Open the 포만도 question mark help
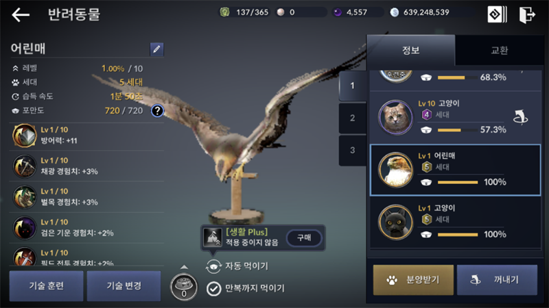The image size is (549, 308). click(x=158, y=111)
